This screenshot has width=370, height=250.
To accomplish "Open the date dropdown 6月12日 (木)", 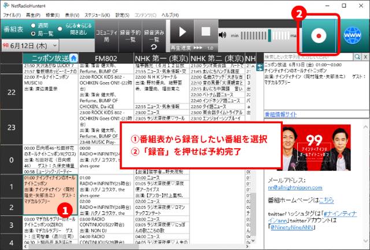I will tap(30, 45).
